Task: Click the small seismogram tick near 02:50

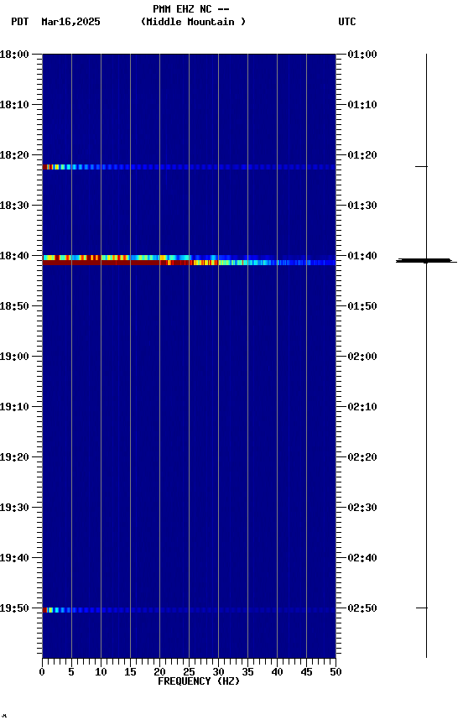Action: point(422,608)
